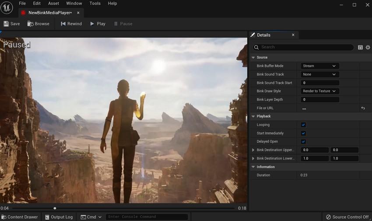Play the Bink video

(98, 24)
